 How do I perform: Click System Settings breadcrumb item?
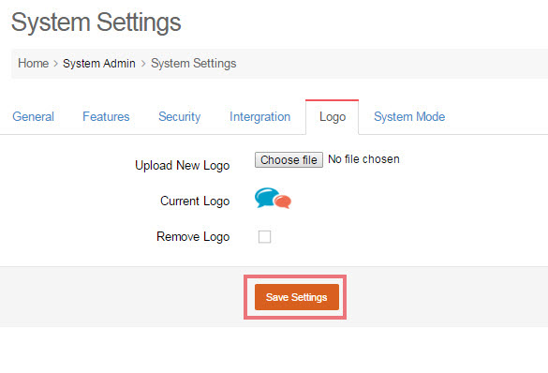pyautogui.click(x=194, y=64)
